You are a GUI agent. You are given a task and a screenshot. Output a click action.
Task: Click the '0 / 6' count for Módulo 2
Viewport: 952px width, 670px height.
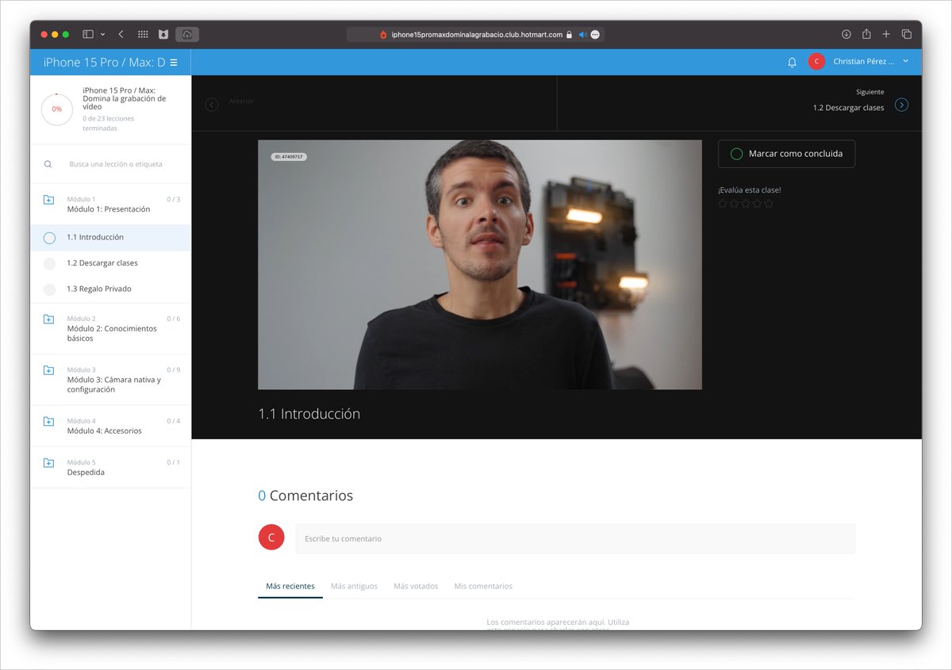[174, 319]
